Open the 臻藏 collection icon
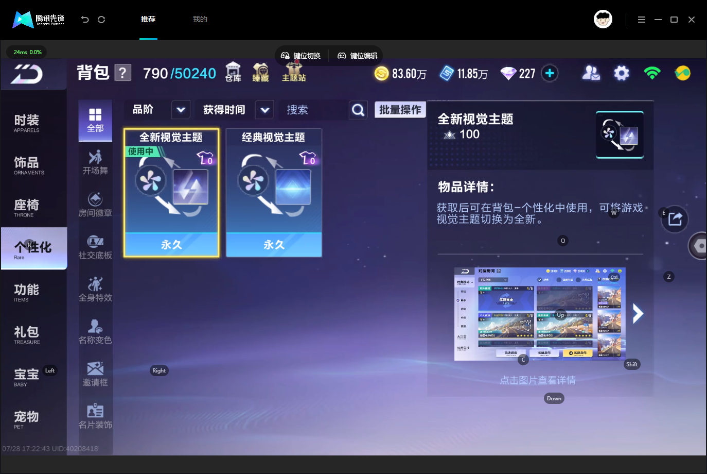Image resolution: width=707 pixels, height=474 pixels. pyautogui.click(x=261, y=72)
